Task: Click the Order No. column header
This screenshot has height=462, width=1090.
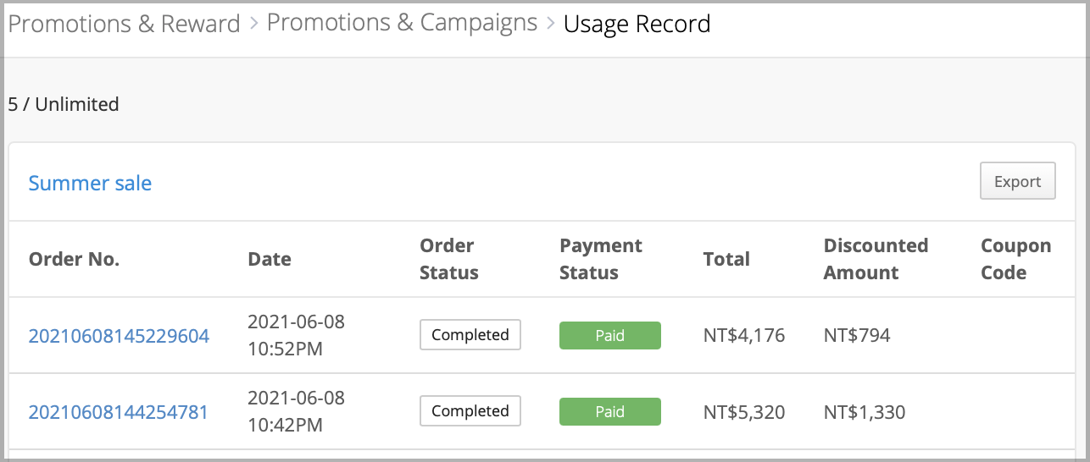Action: pos(74,259)
